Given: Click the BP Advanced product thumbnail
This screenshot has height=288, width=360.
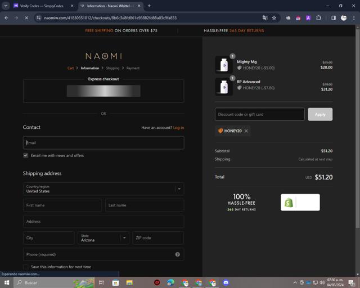Looking at the screenshot, I should [224, 87].
